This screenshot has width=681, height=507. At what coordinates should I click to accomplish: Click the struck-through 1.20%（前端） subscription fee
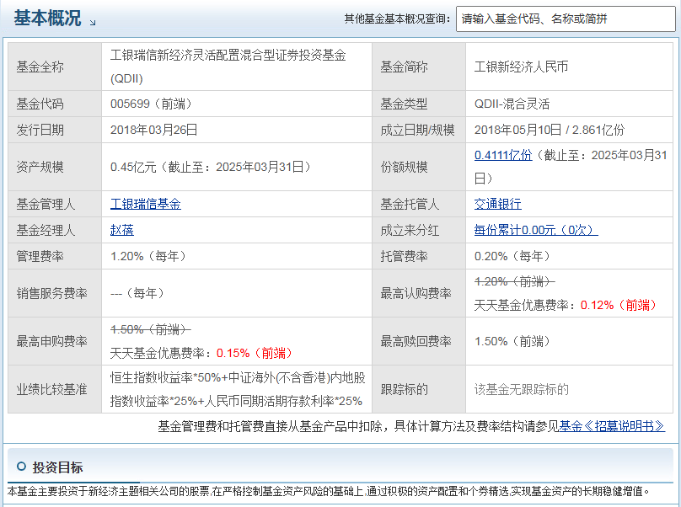click(515, 282)
